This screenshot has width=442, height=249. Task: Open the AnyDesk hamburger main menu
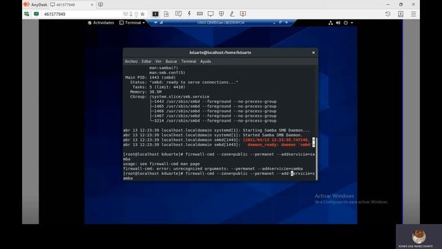click(413, 14)
